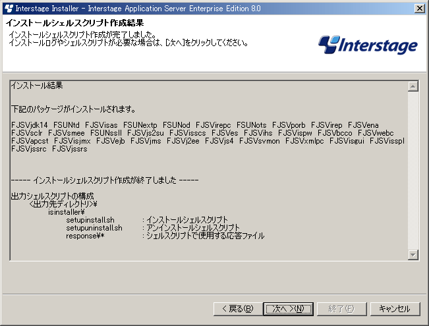Click package name FJSVena
This screenshot has height=326, width=429.
(x=363, y=125)
